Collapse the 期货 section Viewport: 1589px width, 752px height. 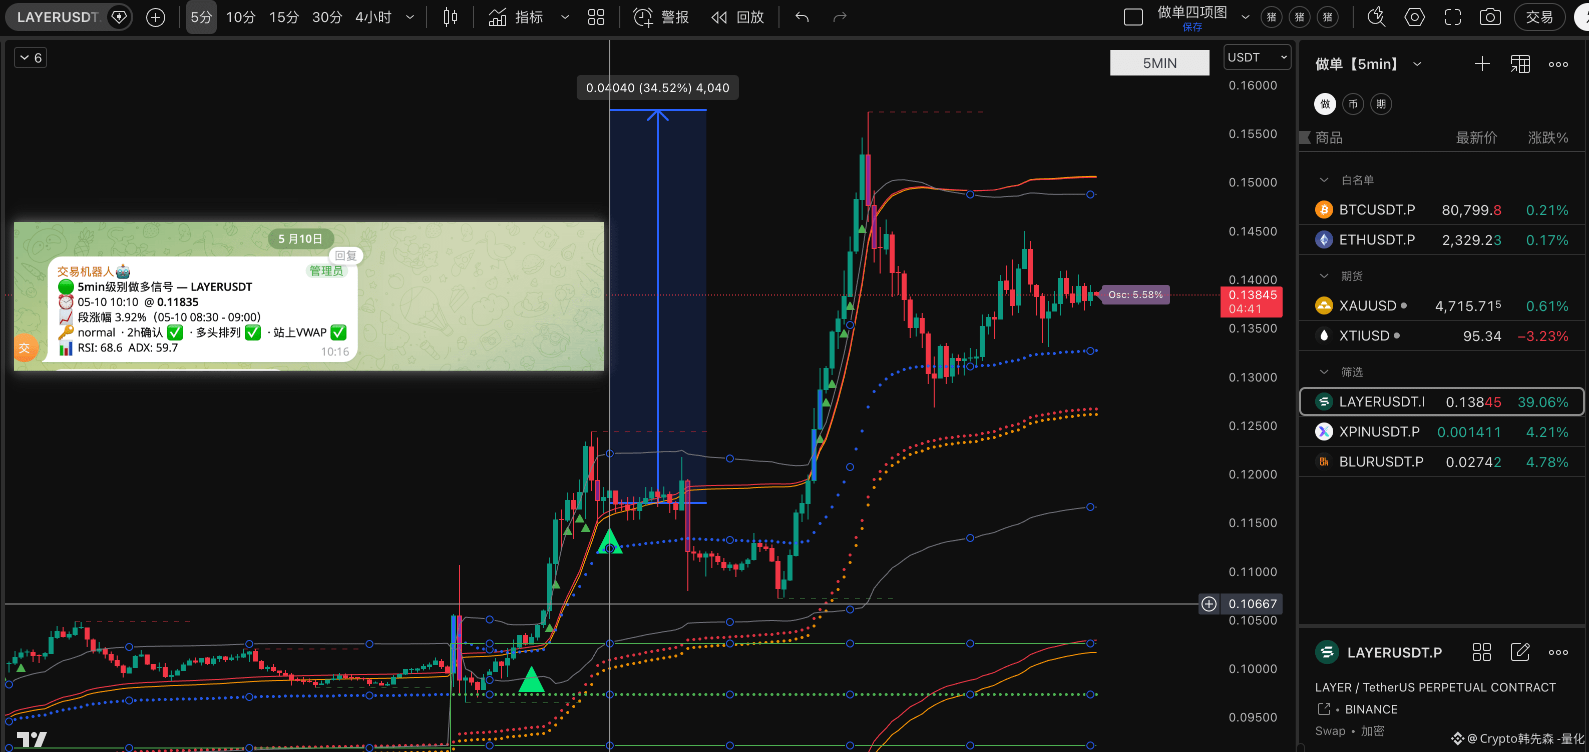1324,276
